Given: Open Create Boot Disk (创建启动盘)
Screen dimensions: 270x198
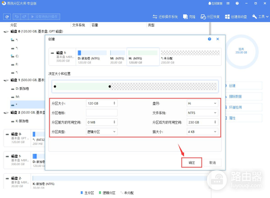Looking at the screenshot, I should click(x=236, y=17).
